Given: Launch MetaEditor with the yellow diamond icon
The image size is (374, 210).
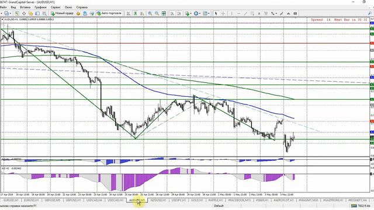Looking at the screenshot, I should click(x=78, y=13).
